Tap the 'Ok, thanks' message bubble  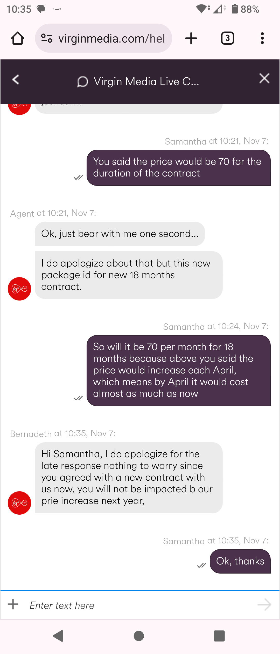240,561
